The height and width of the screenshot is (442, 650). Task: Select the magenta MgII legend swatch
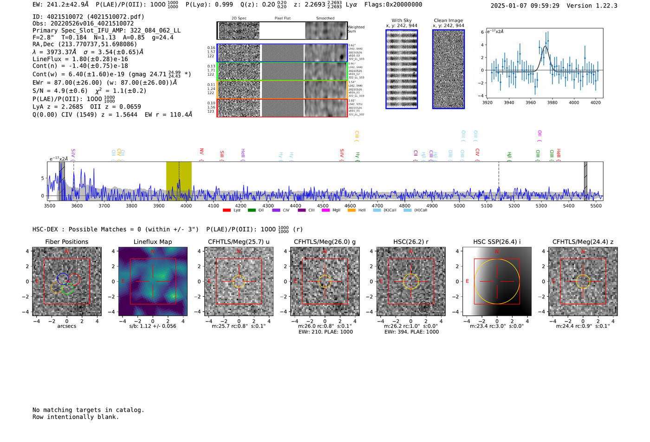[x=325, y=210]
